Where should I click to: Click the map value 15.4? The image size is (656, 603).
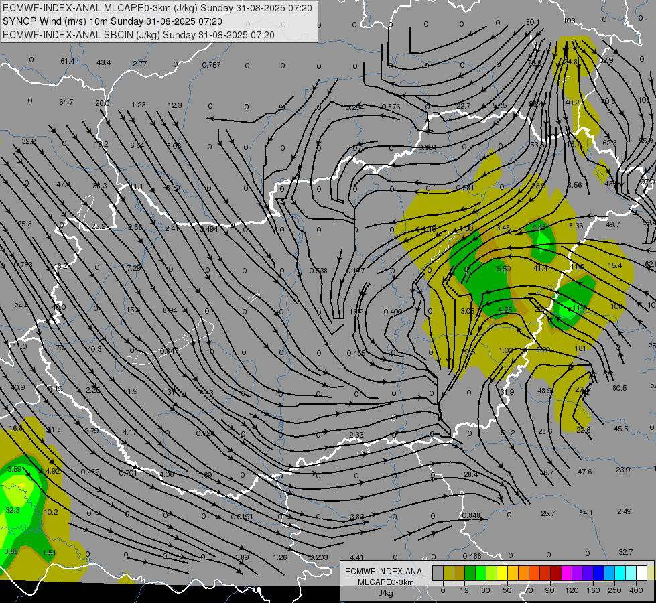point(615,266)
